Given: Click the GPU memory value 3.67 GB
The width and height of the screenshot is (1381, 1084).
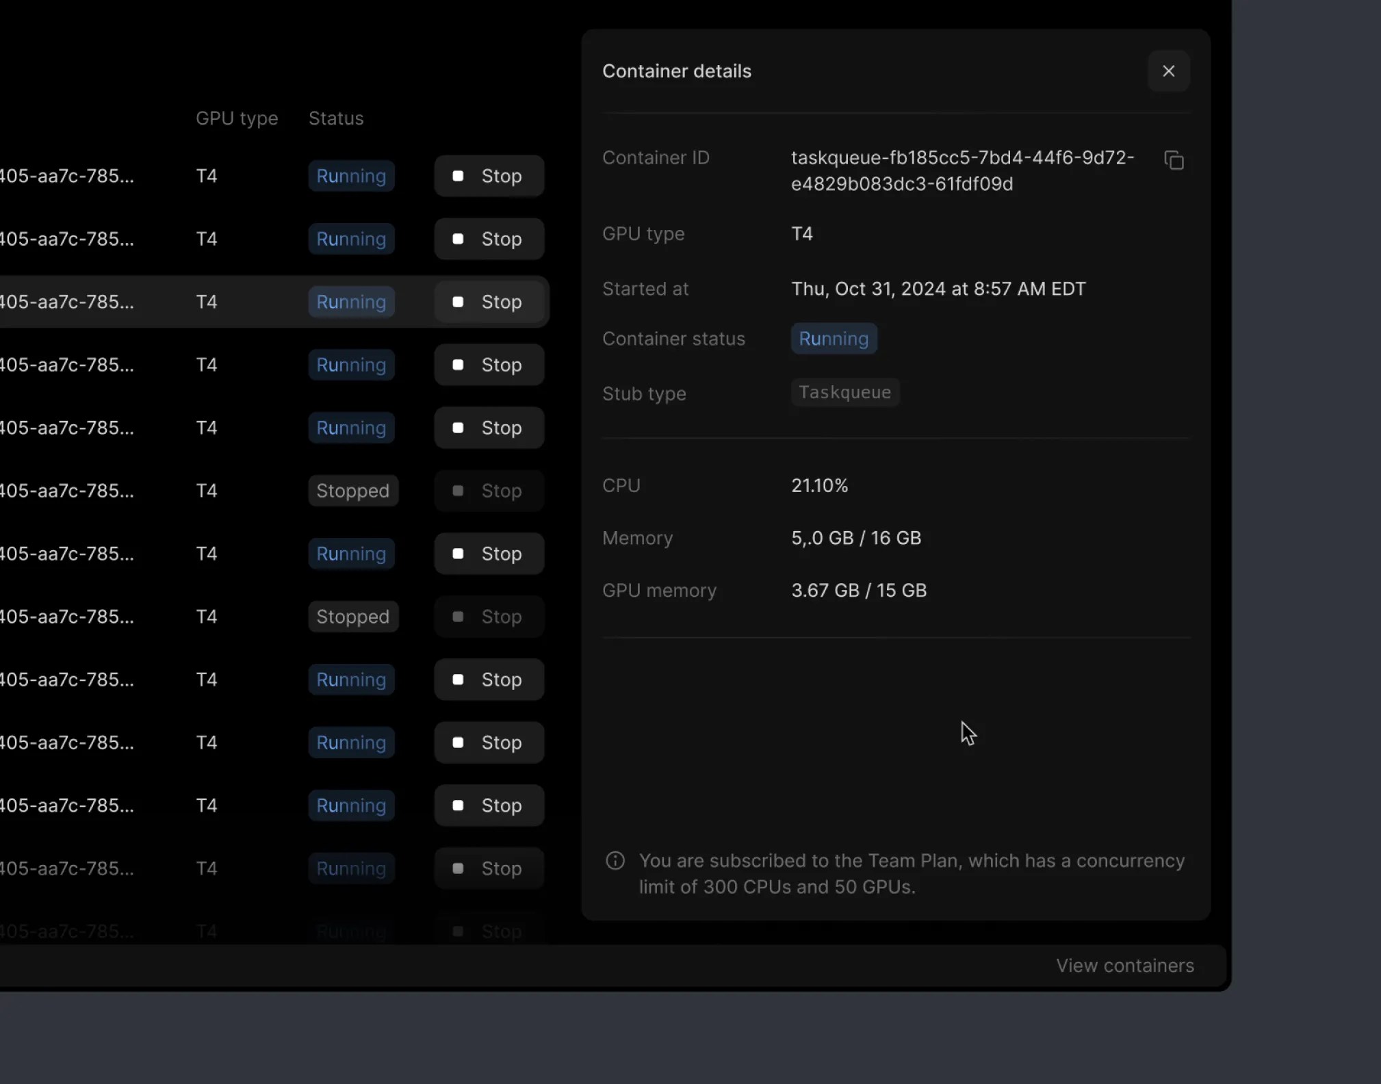Looking at the screenshot, I should [x=859, y=590].
